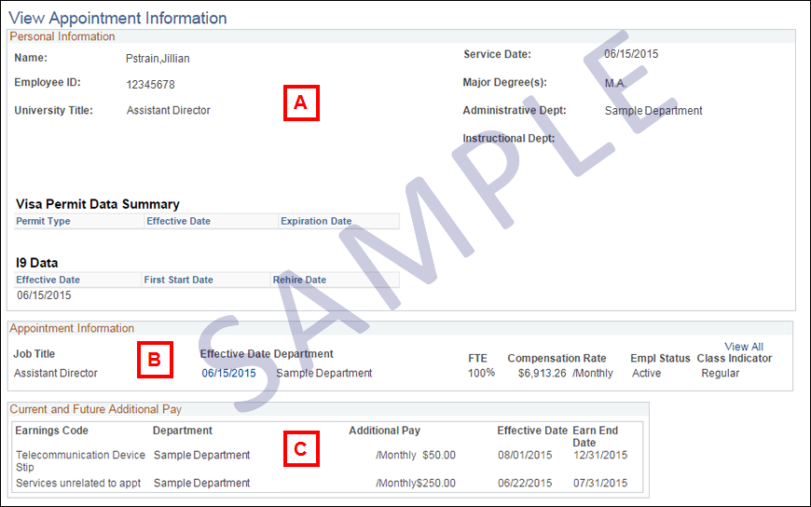Click Current and Future Additional Pay header
Viewport: 811px width, 507px height.
[96, 409]
